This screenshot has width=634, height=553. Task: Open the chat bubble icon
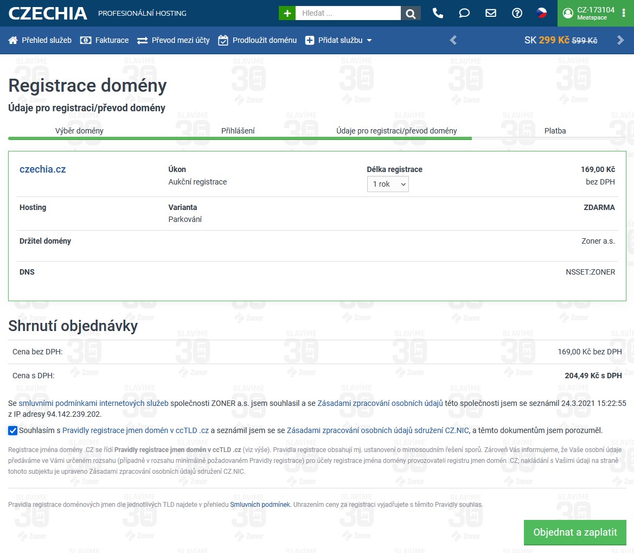pos(464,13)
